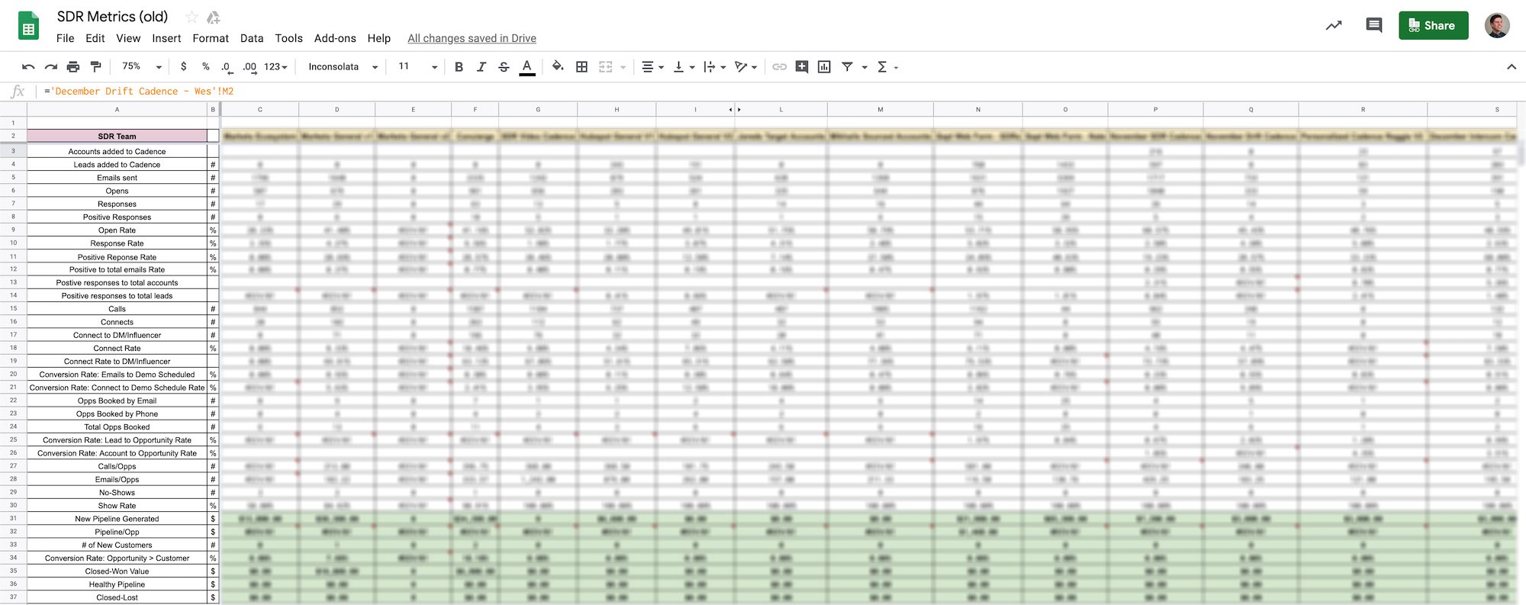
Task: Select row 15 header
Action: (x=13, y=308)
